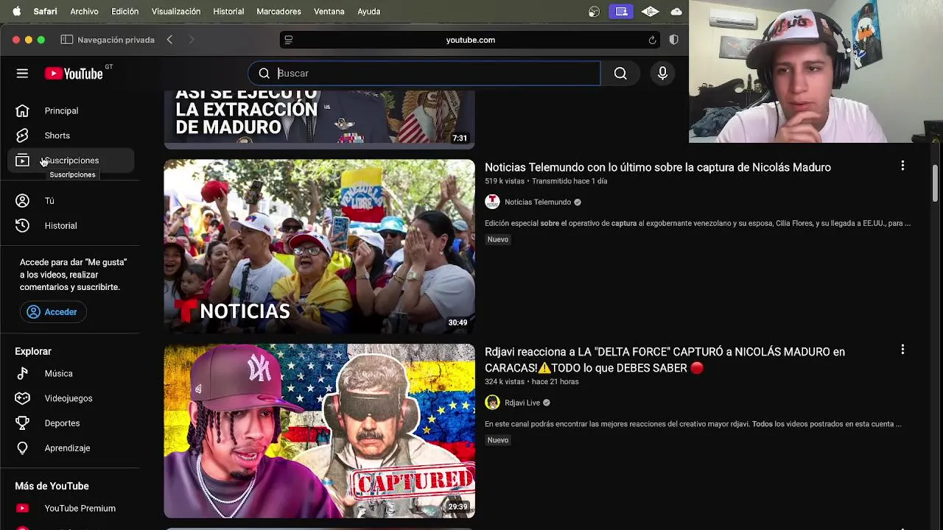Viewport: 943px width, 530px height.
Task: Click the Safari privacy shield icon
Action: pos(673,40)
